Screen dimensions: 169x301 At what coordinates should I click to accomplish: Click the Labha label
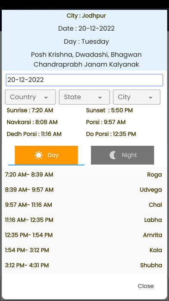pos(153,220)
